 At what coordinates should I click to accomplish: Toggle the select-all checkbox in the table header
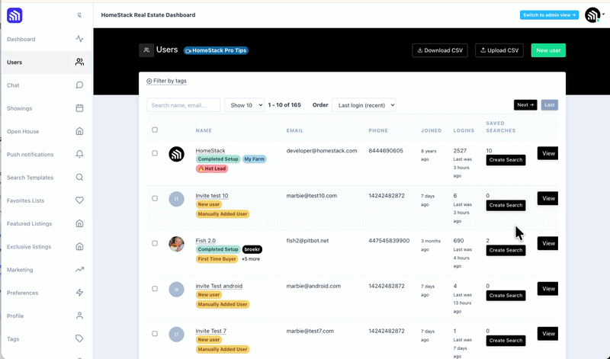[x=155, y=130]
